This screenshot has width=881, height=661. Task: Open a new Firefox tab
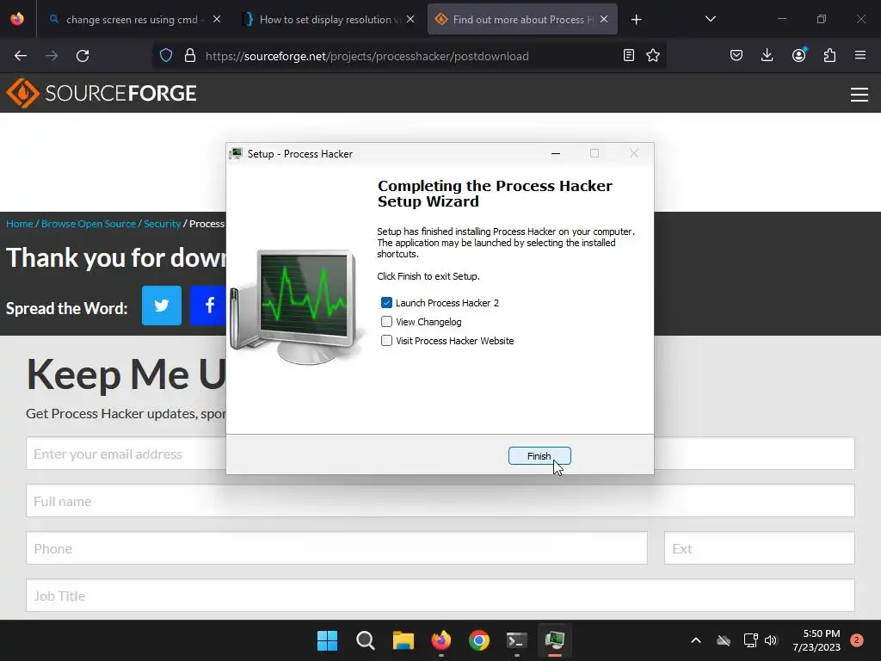636,20
